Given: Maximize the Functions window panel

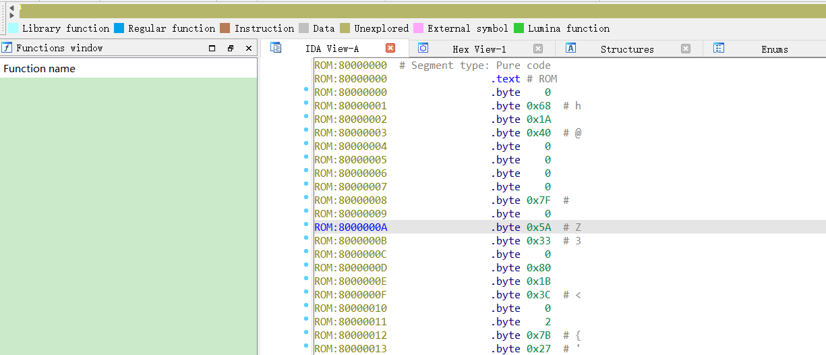Looking at the screenshot, I should point(212,49).
